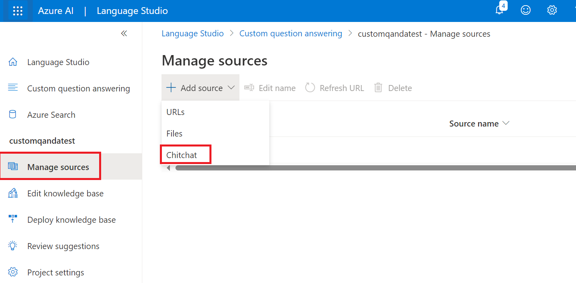Viewport: 576px width, 283px height.
Task: Sort by the Source name column chevron
Action: 506,124
